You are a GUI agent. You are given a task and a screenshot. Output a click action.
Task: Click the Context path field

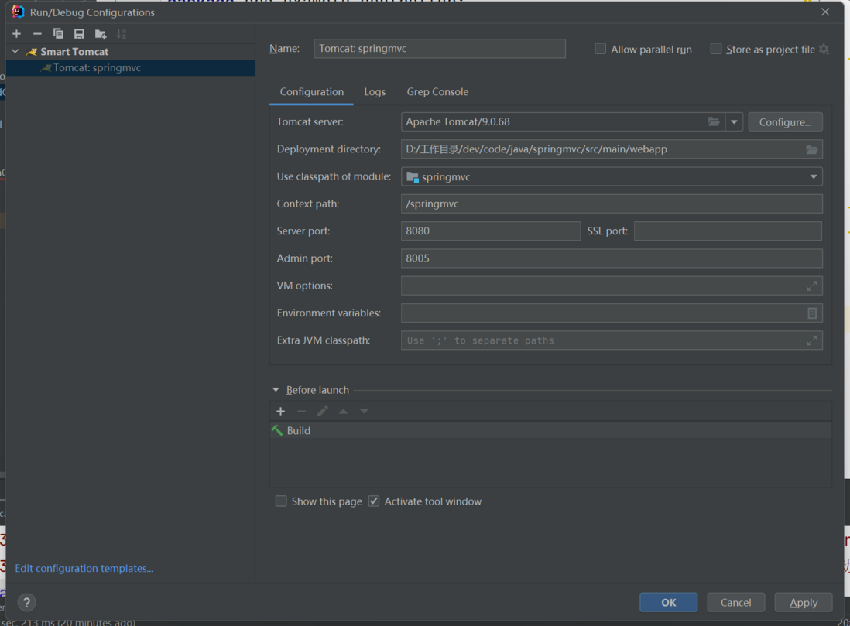click(x=612, y=204)
